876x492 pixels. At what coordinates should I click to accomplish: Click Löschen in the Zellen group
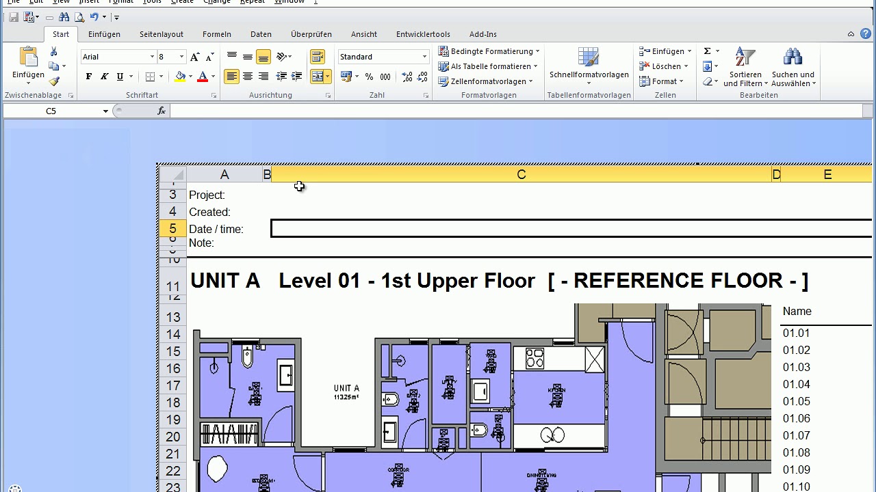pyautogui.click(x=662, y=66)
